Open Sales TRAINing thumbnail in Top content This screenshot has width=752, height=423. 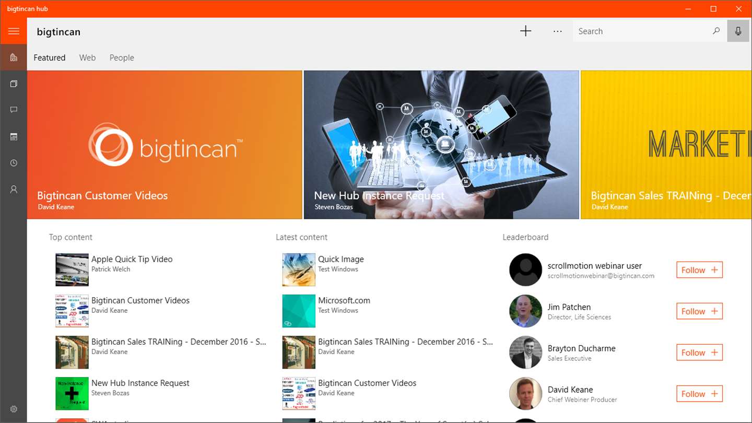tap(72, 352)
